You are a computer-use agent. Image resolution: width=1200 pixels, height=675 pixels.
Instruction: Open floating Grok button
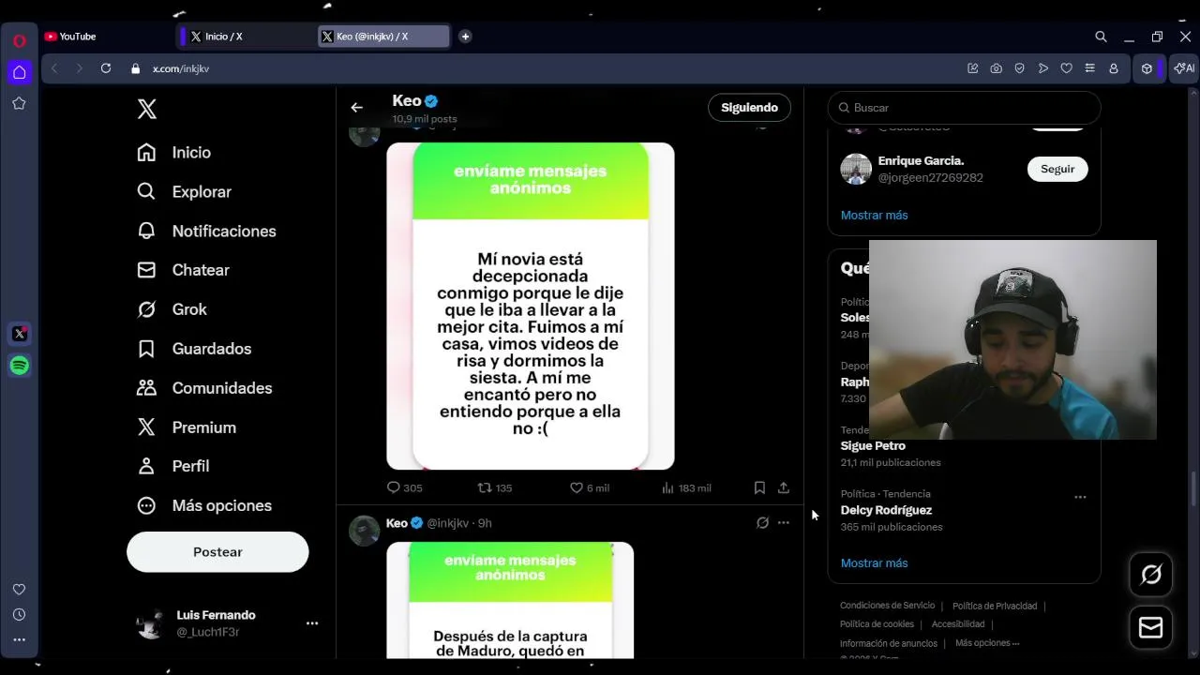coord(1150,575)
